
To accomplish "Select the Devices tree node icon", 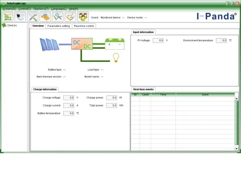I will coord(4,26).
